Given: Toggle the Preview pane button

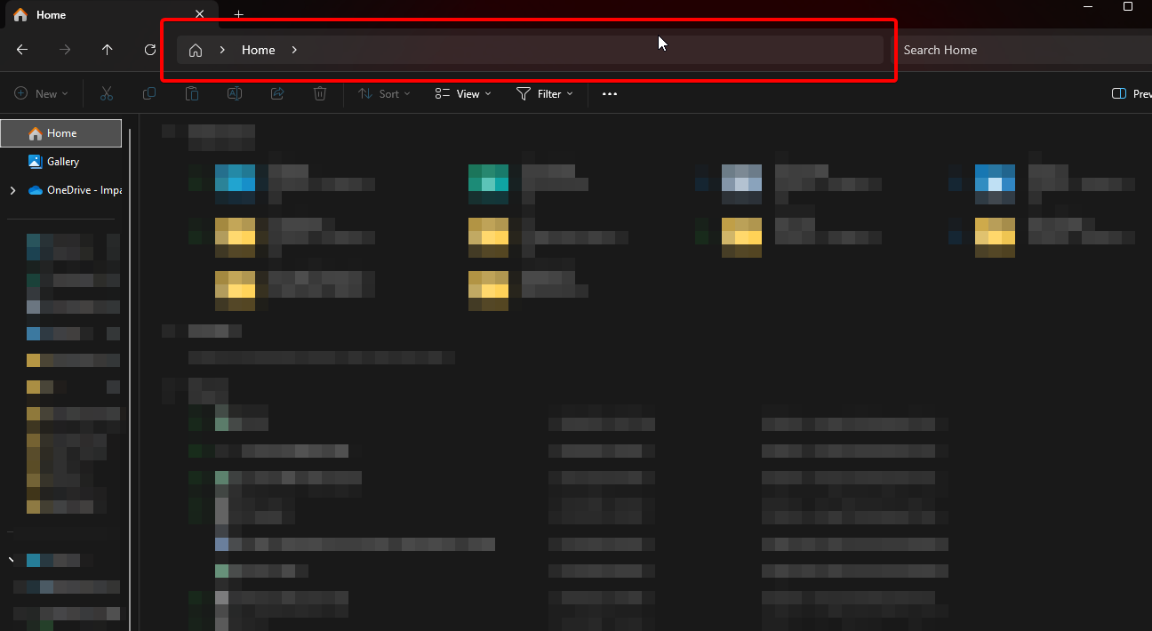Looking at the screenshot, I should pyautogui.click(x=1131, y=93).
